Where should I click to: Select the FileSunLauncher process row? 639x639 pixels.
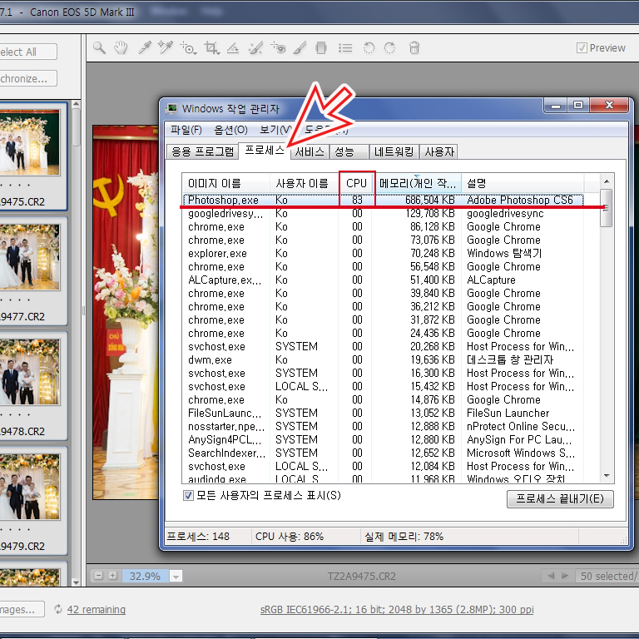coord(384,414)
